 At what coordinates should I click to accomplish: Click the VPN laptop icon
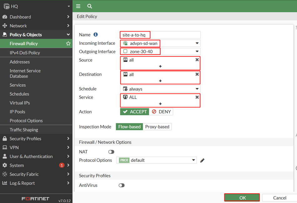click(5, 147)
